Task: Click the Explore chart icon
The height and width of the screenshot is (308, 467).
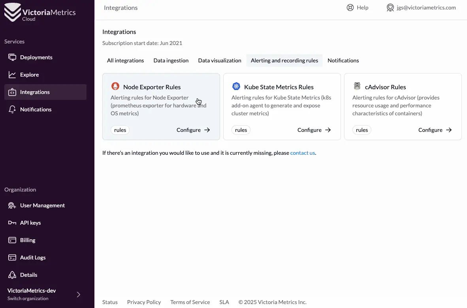Action: tap(12, 75)
